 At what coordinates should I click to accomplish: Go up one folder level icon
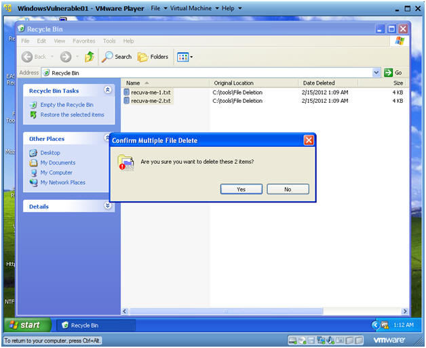coord(90,57)
